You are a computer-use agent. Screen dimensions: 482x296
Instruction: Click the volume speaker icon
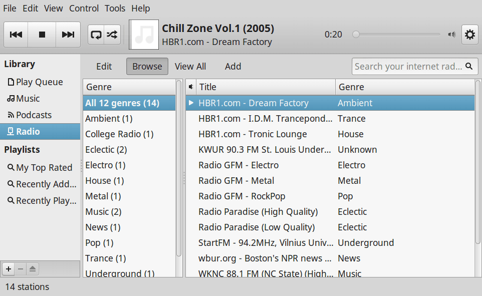click(451, 35)
